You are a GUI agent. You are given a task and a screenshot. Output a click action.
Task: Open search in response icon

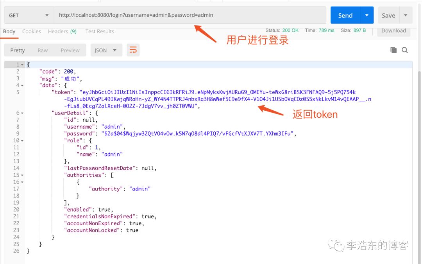tap(405, 50)
